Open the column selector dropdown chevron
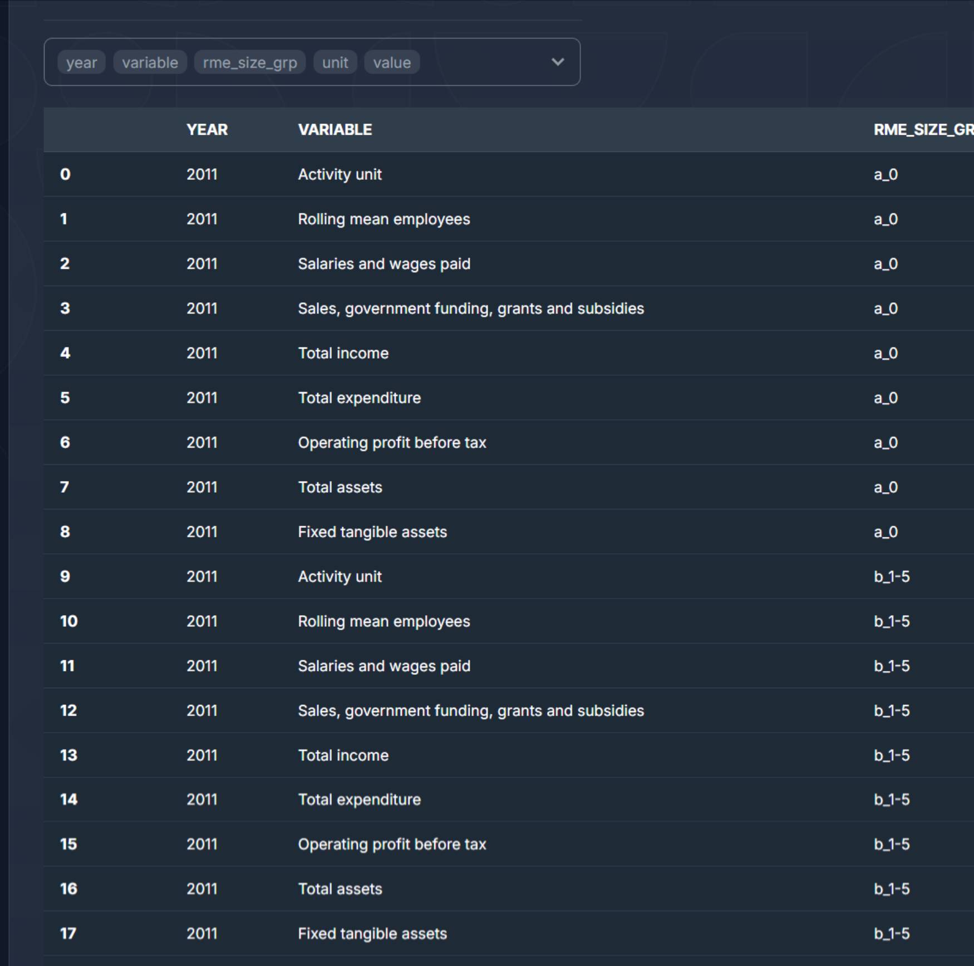The width and height of the screenshot is (974, 966). tap(558, 62)
